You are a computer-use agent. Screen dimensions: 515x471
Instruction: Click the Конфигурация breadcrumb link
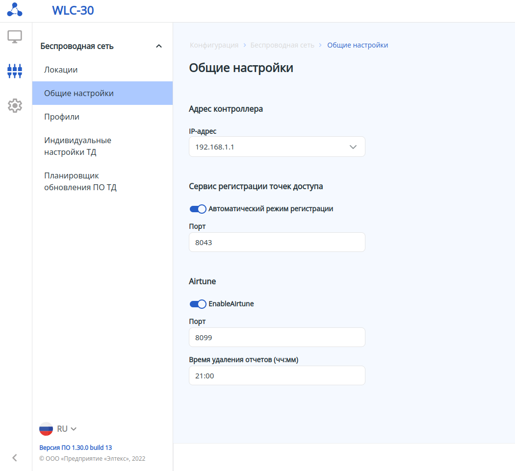214,45
